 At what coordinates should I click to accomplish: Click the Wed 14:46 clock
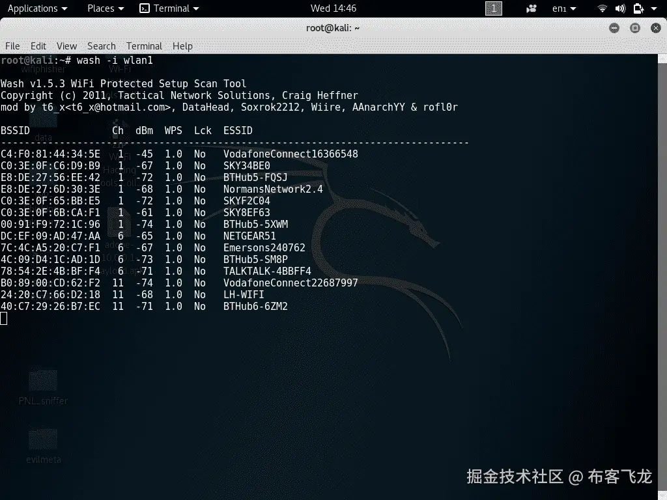click(333, 8)
